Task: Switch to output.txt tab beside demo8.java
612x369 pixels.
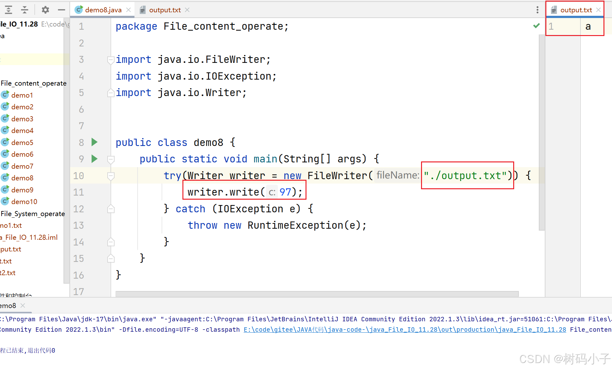Action: 164,10
